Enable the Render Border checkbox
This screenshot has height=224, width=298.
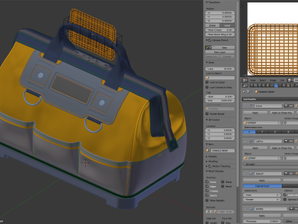pyautogui.click(x=207, y=114)
